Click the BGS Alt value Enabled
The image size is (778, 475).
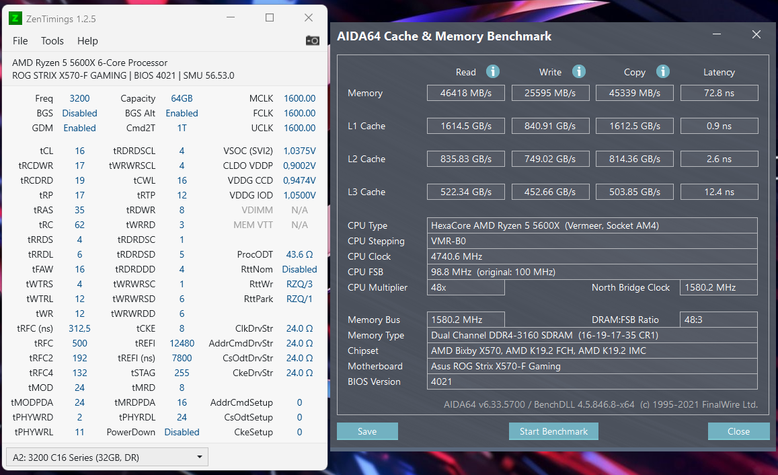coord(182,113)
